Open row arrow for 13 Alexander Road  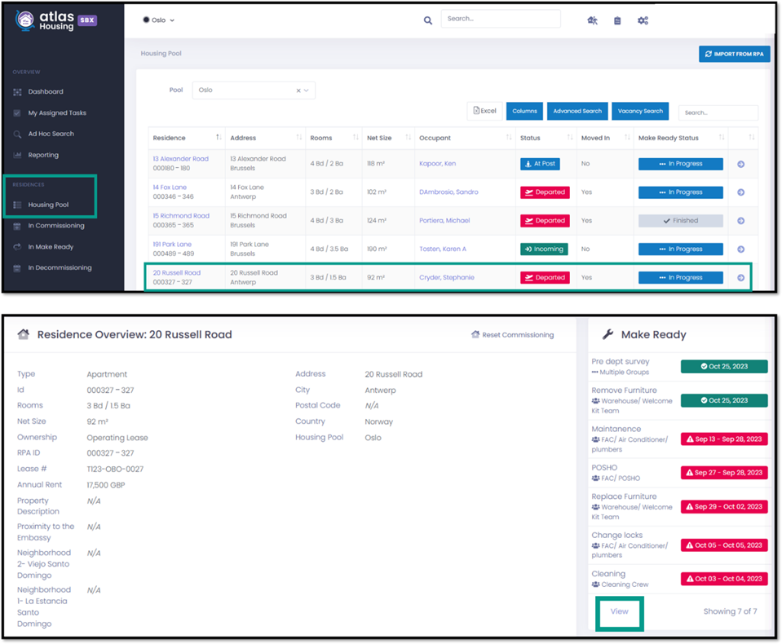pyautogui.click(x=741, y=164)
